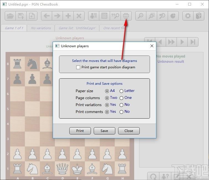Viewport: 209px width, 180px height.
Task: Click the new game document icon
Action: (x=32, y=16)
